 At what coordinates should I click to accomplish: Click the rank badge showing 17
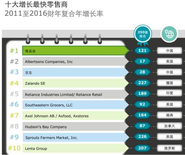142,61
